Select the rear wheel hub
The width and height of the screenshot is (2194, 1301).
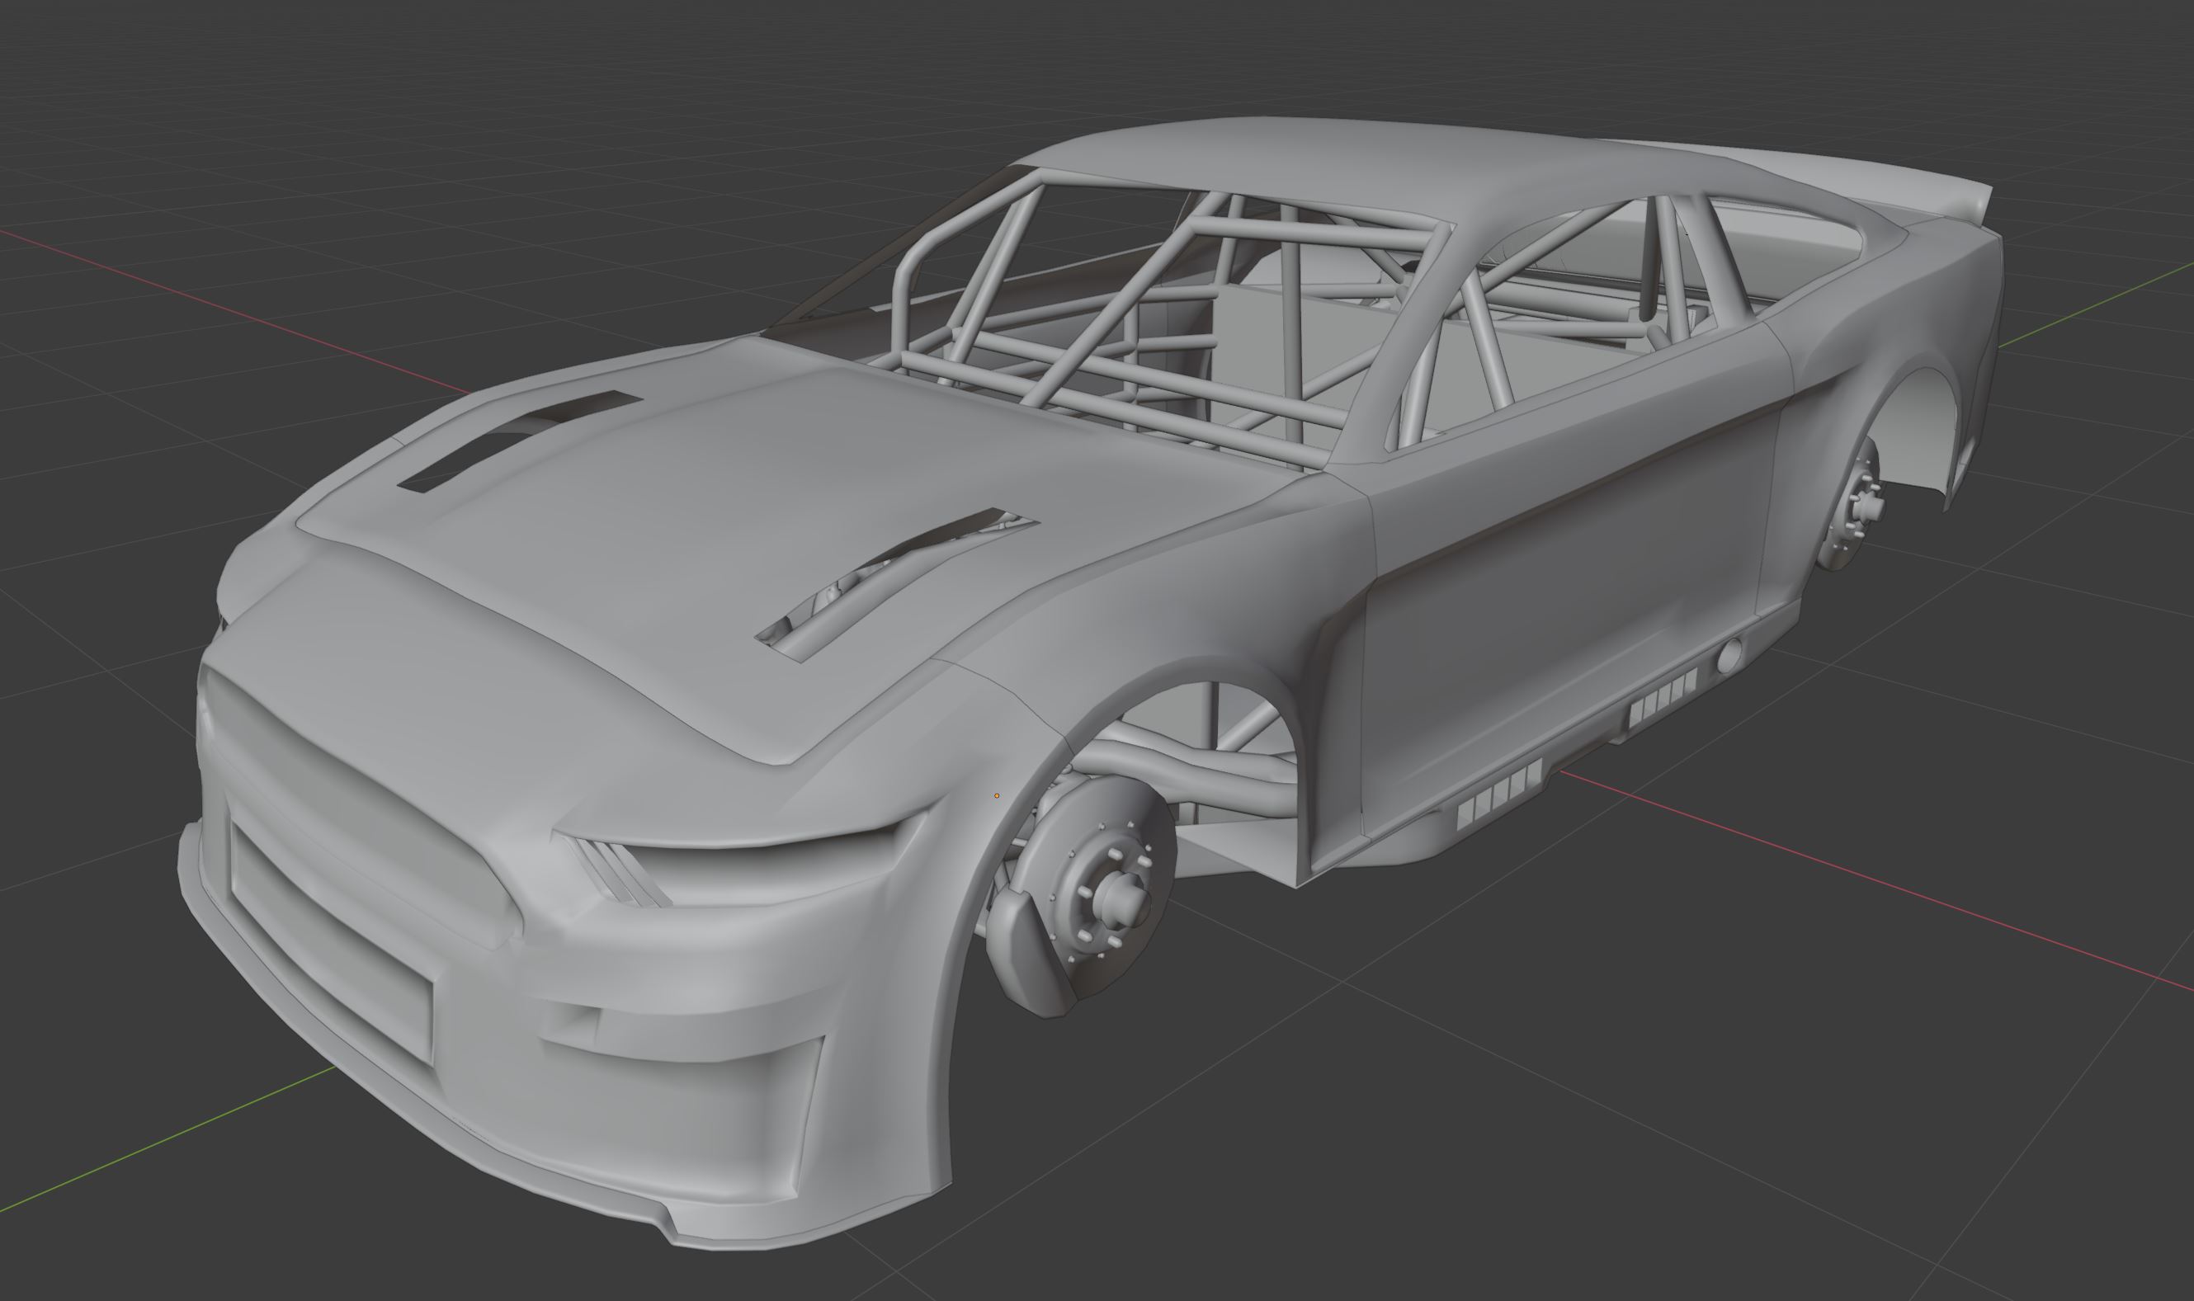pos(1852,506)
